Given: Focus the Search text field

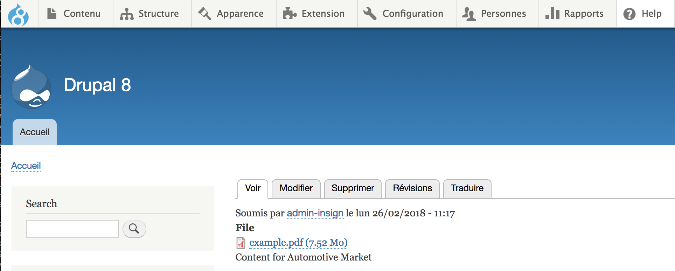Looking at the screenshot, I should coord(72,229).
